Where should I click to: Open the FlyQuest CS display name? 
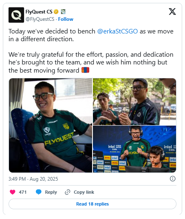point(39,12)
